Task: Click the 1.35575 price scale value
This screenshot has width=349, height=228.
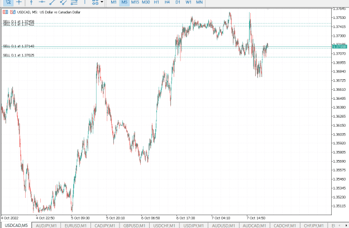Action: [x=339, y=170]
